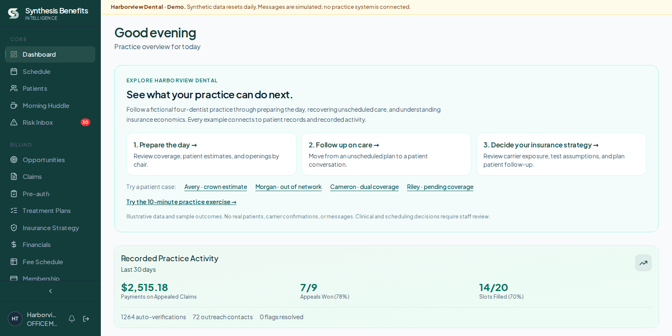The height and width of the screenshot is (336, 672).
Task: Click the Treatment Plans checklist icon
Action: point(14,210)
